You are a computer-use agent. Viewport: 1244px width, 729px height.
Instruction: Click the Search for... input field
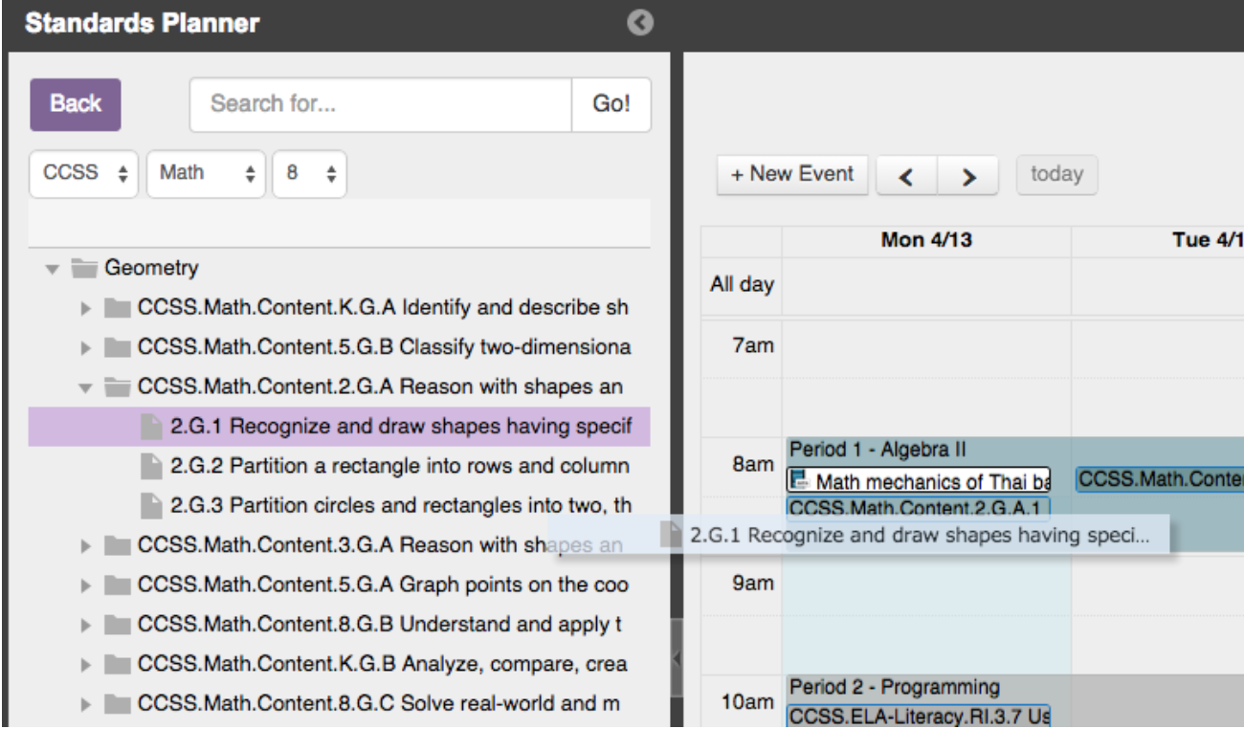pyautogui.click(x=380, y=104)
